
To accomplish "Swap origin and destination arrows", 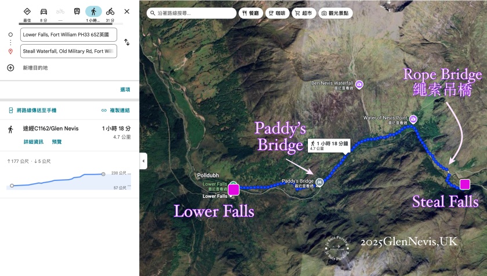I will coord(127,42).
